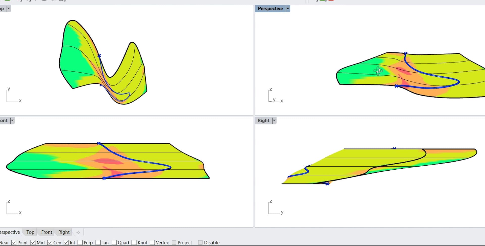Select blue curve's upper endpoint in Front view
485x246 pixels.
pos(99,143)
